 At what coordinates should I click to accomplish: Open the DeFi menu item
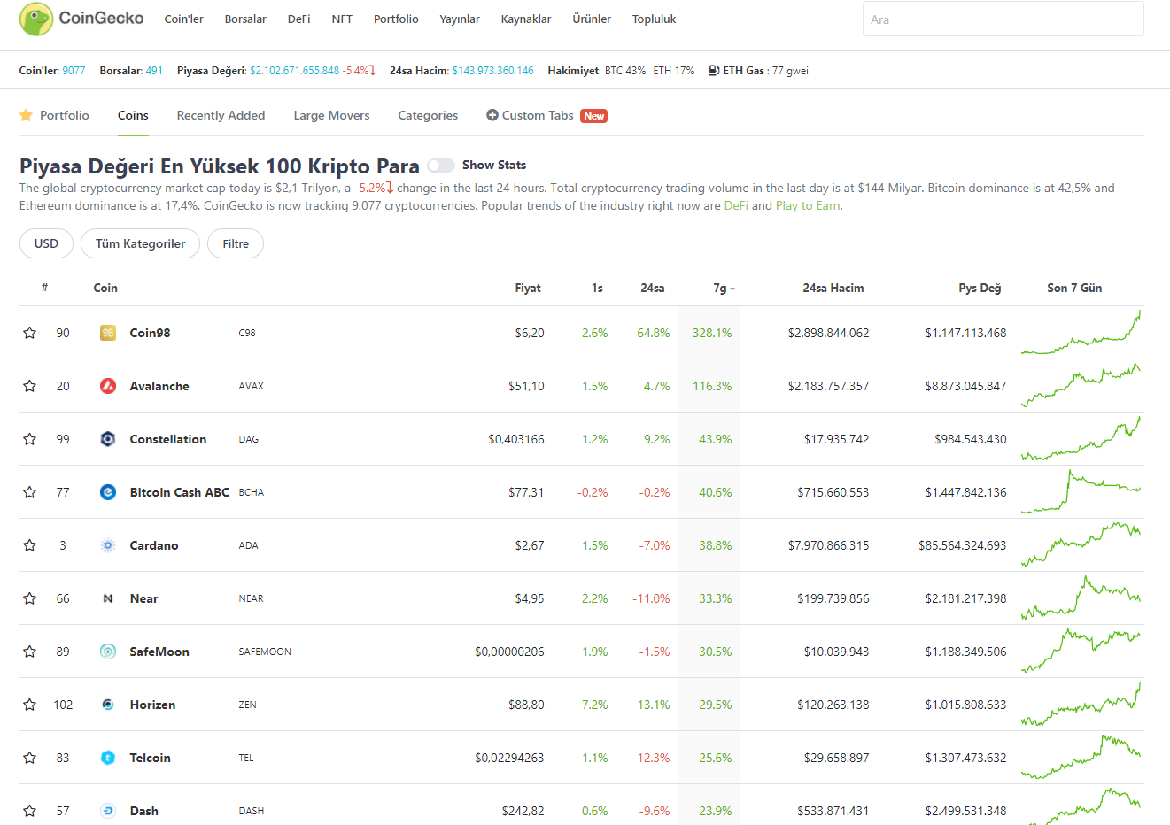click(298, 19)
